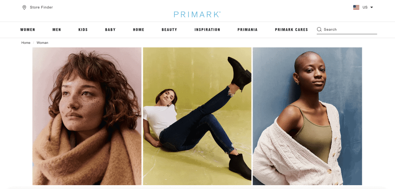Viewport: 395px width, 189px height.
Task: Go to Home breadcrumb link
Action: point(26,43)
